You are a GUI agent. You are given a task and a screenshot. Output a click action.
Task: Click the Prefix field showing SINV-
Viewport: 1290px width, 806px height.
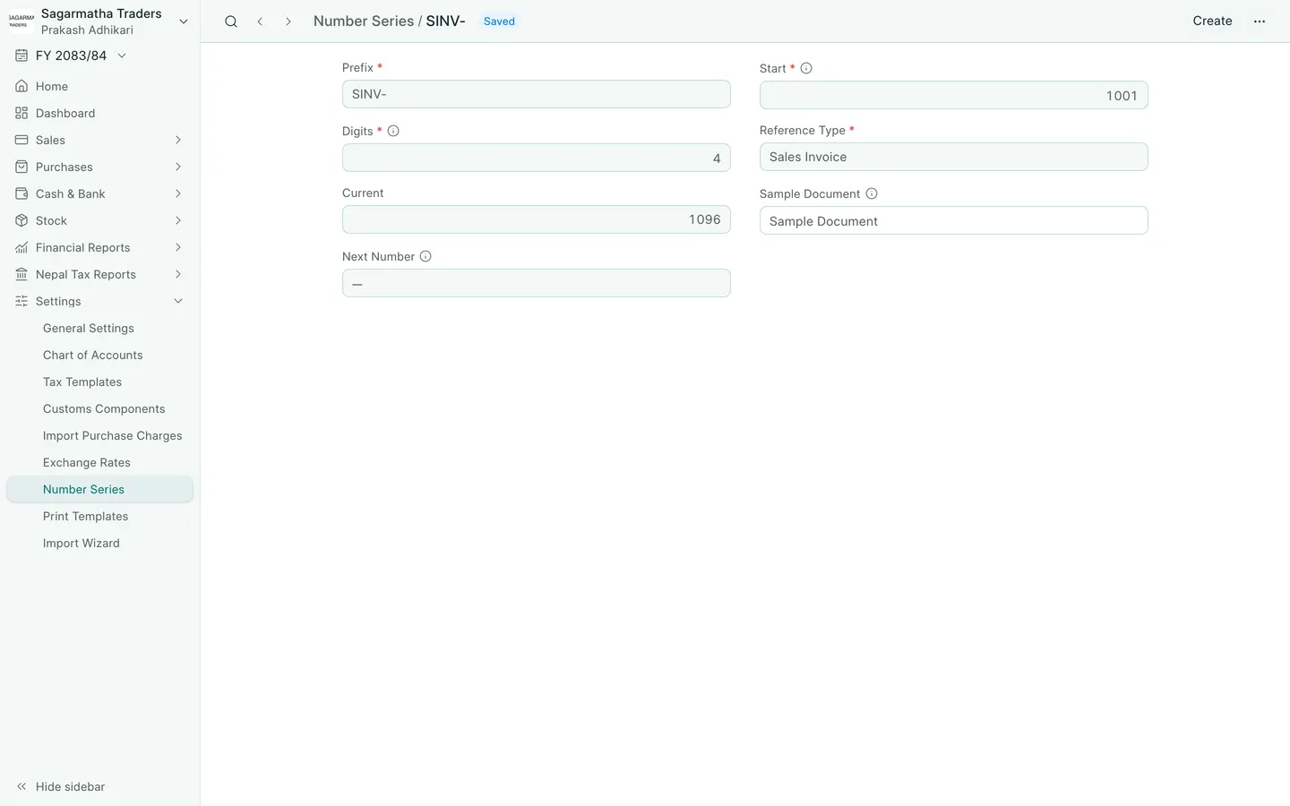tap(536, 94)
